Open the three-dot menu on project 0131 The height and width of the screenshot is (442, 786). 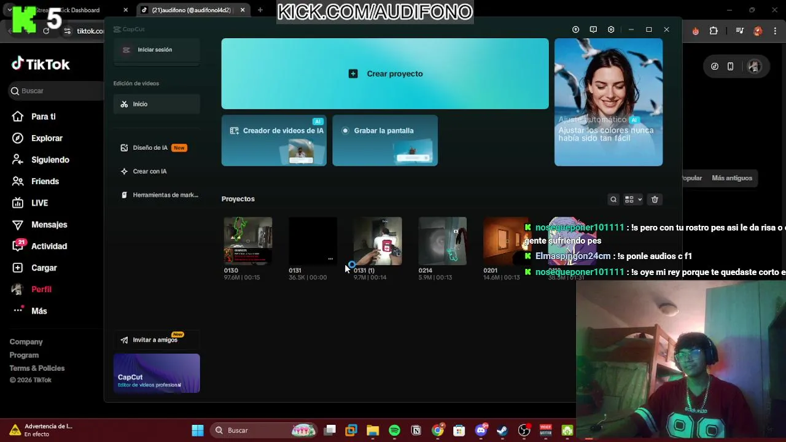[330, 259]
